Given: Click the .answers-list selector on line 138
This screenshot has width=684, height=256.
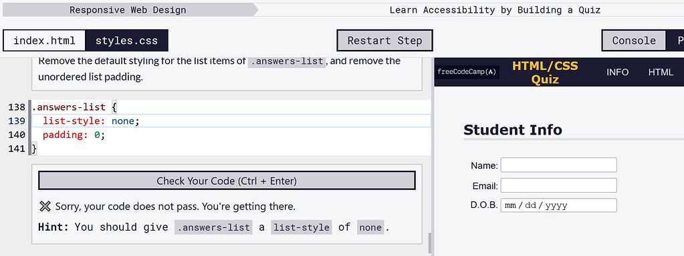Looking at the screenshot, I should pos(68,107).
